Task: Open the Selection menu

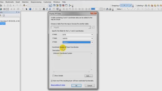Action: 25,2
